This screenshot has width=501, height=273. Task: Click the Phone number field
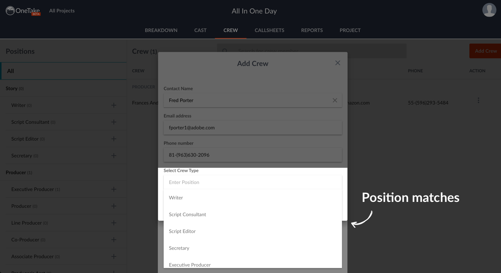click(253, 155)
